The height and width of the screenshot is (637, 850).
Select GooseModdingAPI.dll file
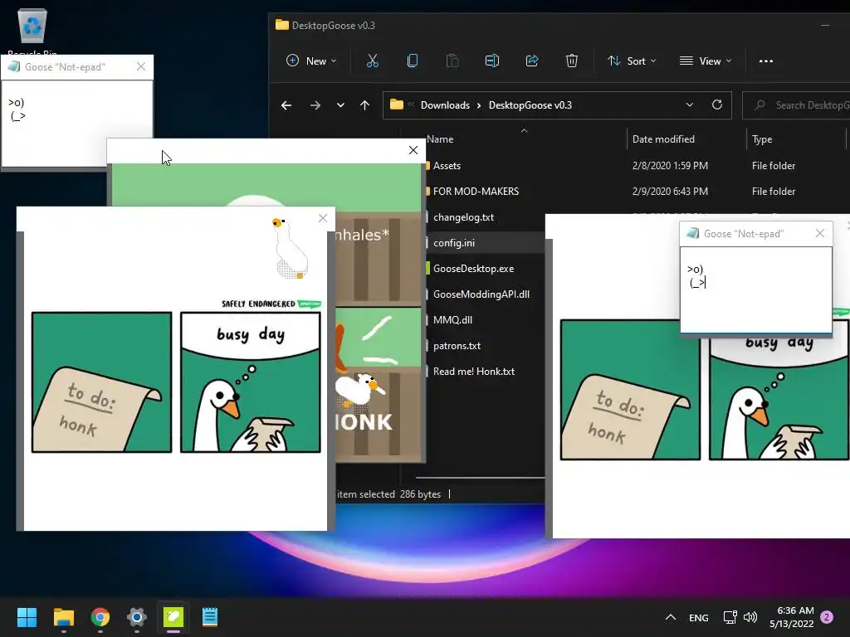point(481,294)
